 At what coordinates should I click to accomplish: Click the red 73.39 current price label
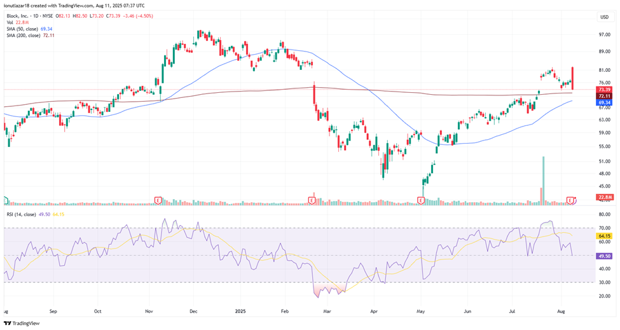pyautogui.click(x=605, y=89)
